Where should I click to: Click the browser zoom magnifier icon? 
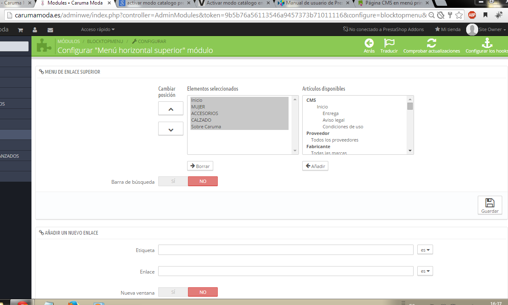point(431,15)
